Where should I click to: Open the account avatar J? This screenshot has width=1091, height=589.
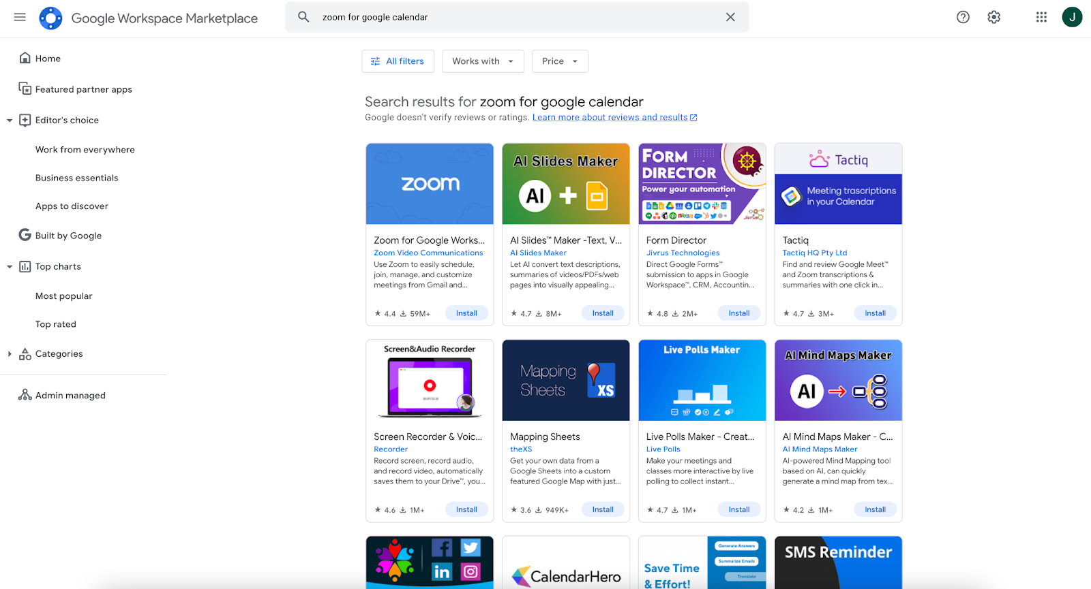[x=1072, y=17]
